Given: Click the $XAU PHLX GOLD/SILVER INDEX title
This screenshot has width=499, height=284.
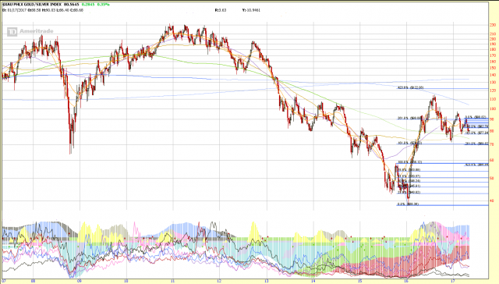Looking at the screenshot, I should 32,5.
